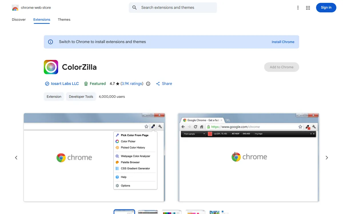Open the three-dot more options menu
This screenshot has height=214, width=343.
coord(298,8)
